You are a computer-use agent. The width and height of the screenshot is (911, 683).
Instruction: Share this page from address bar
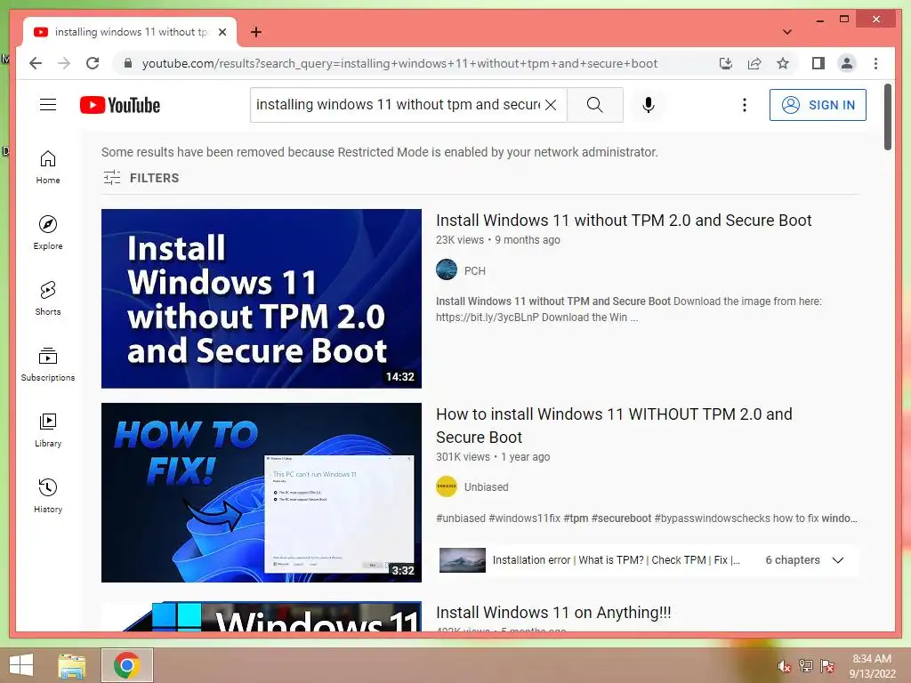[754, 63]
